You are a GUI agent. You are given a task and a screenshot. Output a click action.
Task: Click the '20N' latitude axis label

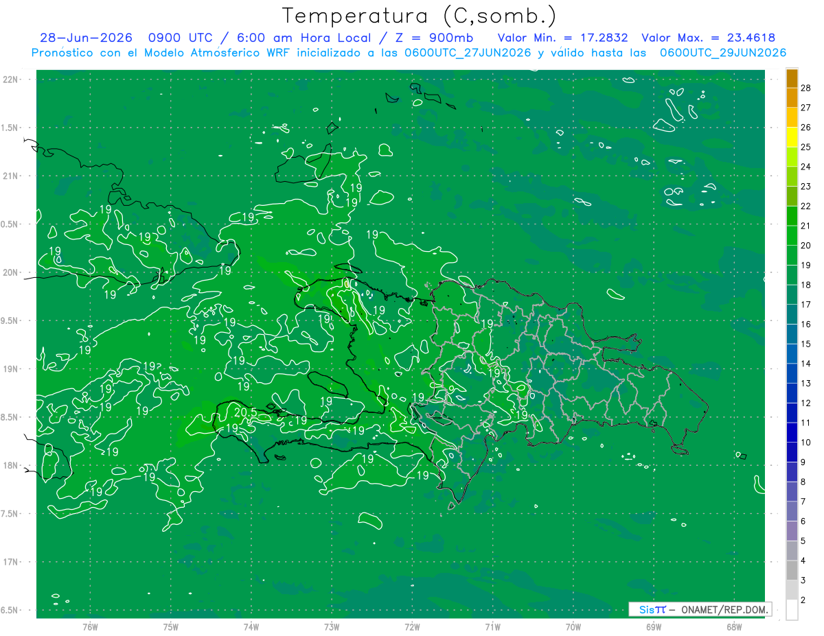(12, 272)
